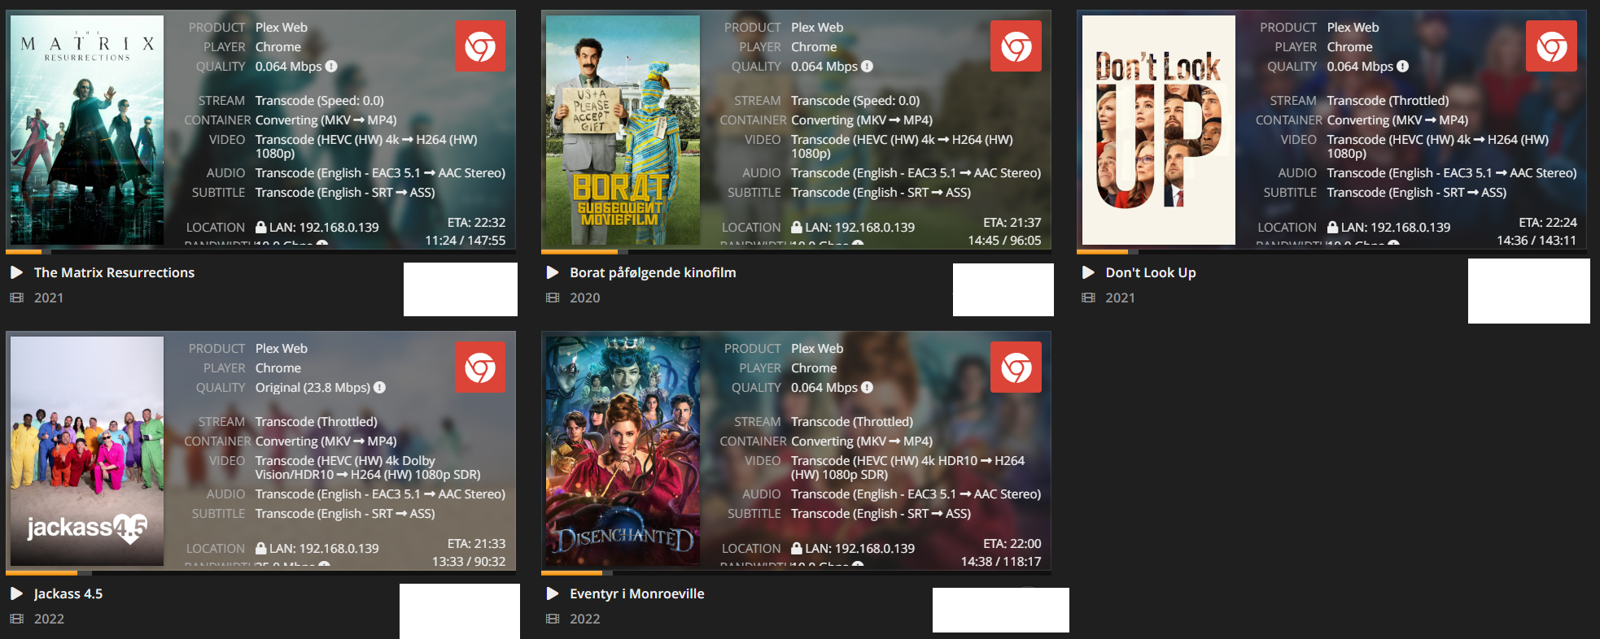
Task: Click Chrome platform icon on Matrix Resurrections card
Action: tap(480, 46)
